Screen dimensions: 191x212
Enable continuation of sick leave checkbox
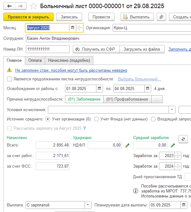(x=10, y=79)
